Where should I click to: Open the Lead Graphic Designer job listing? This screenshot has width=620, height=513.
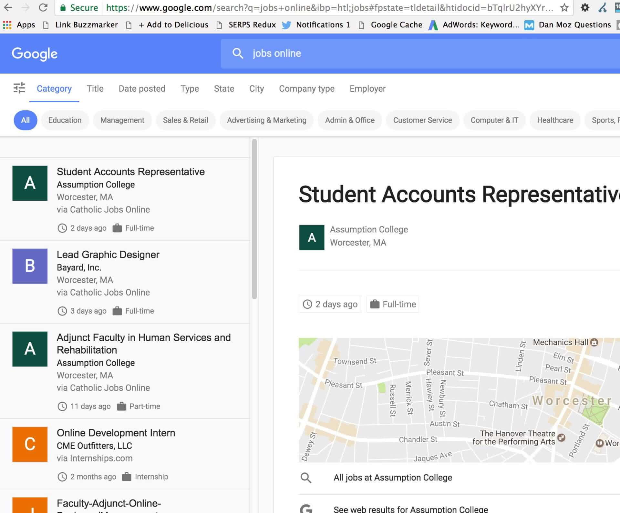pyautogui.click(x=125, y=282)
